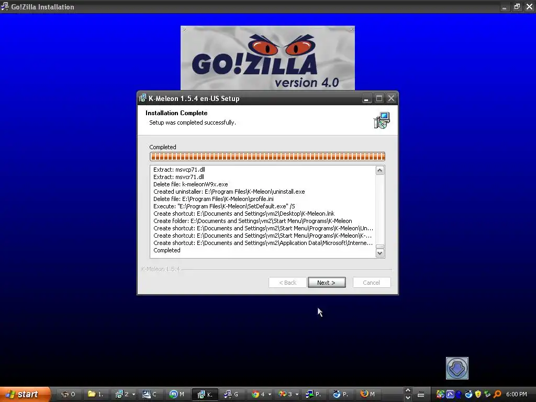Image resolution: width=536 pixels, height=402 pixels.
Task: Click the taskbar row up arrow
Action: 407,390
